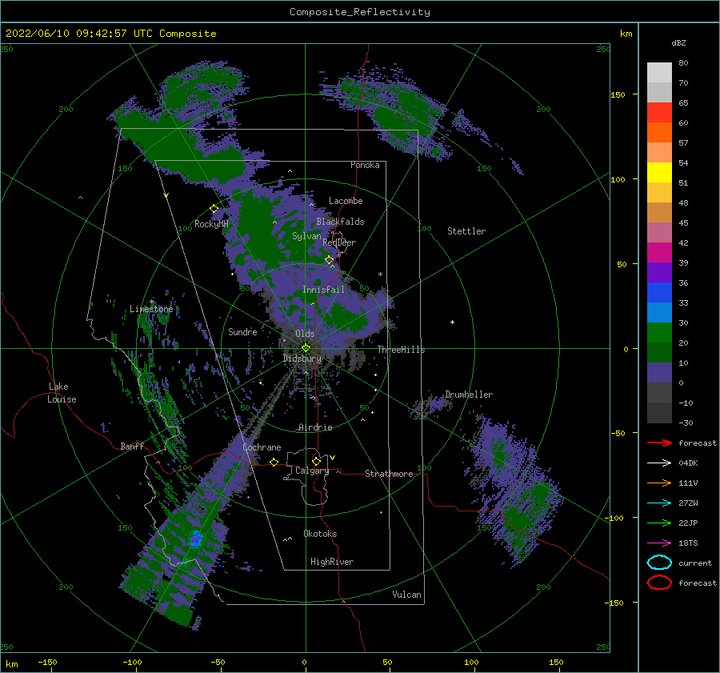Click the Blackfalds town label
The height and width of the screenshot is (673, 720).
tap(340, 222)
